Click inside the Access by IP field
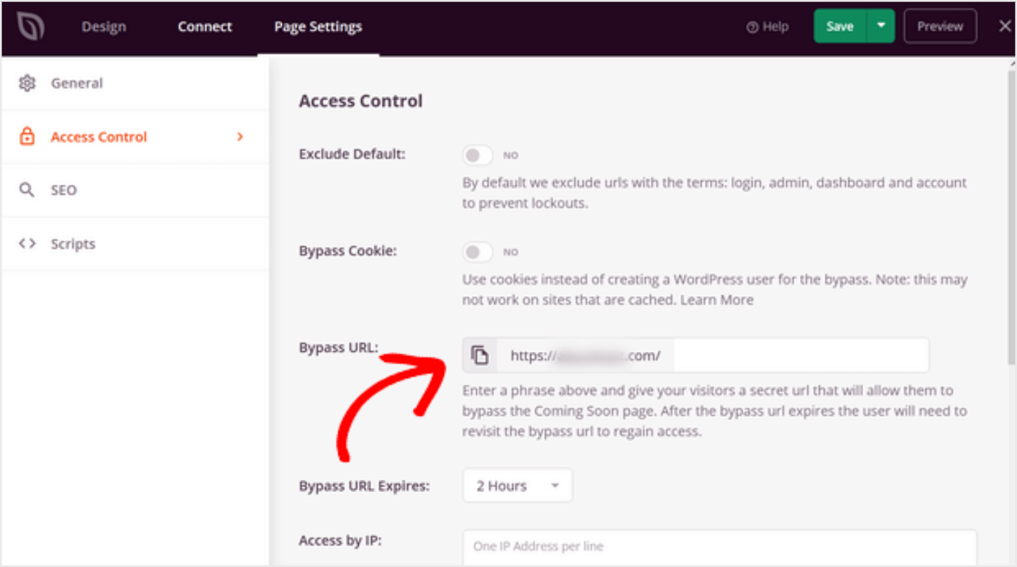Image resolution: width=1017 pixels, height=567 pixels. [715, 546]
